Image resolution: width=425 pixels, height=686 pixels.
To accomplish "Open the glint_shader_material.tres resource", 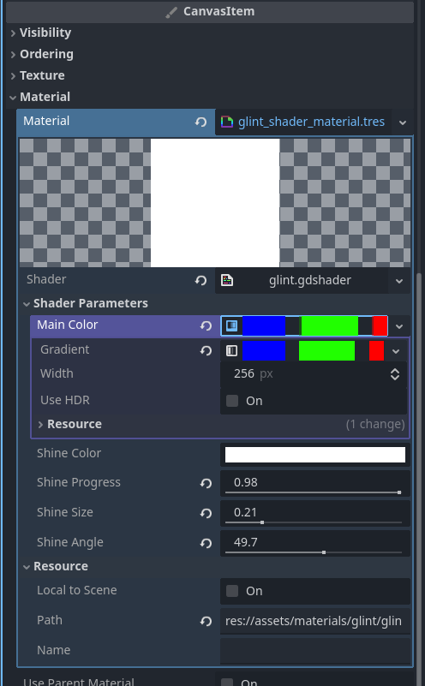I will [x=303, y=122].
